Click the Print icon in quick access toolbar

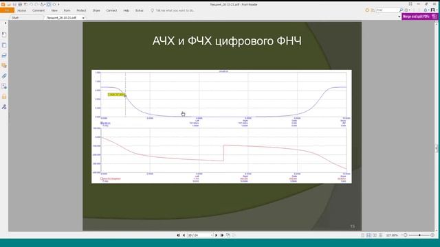[20, 5]
